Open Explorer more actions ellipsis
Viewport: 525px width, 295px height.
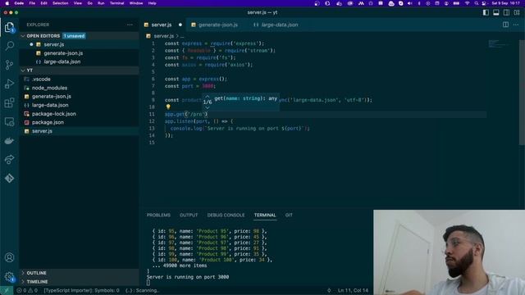click(130, 25)
